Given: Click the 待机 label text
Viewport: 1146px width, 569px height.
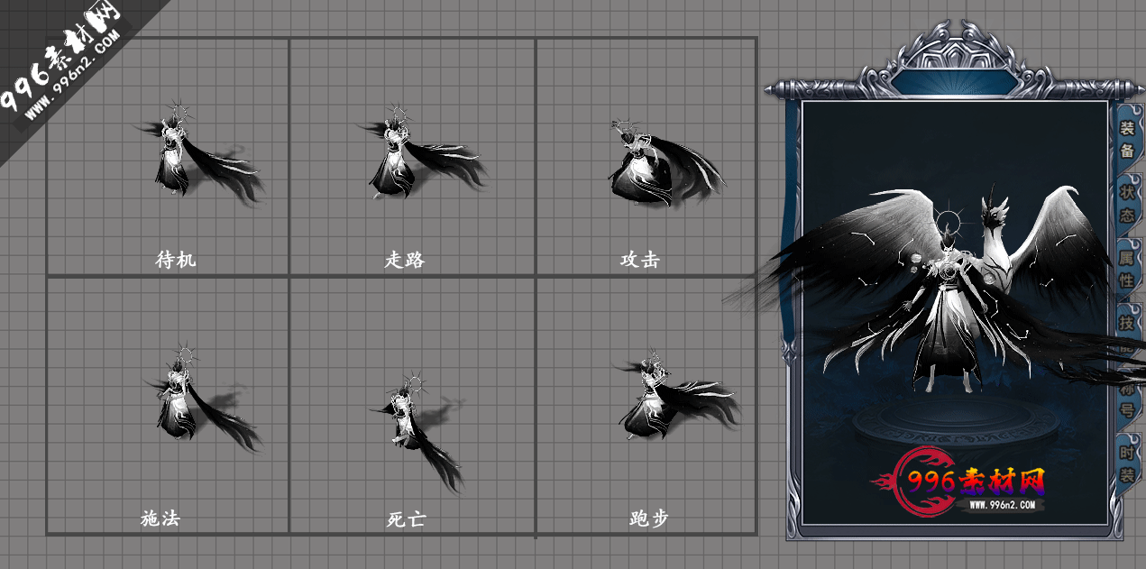Looking at the screenshot, I should click(x=176, y=260).
